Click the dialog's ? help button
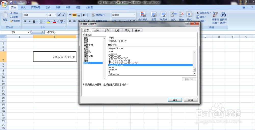Image resolution: width=255 pixels, height=130 pixels. tap(187, 23)
